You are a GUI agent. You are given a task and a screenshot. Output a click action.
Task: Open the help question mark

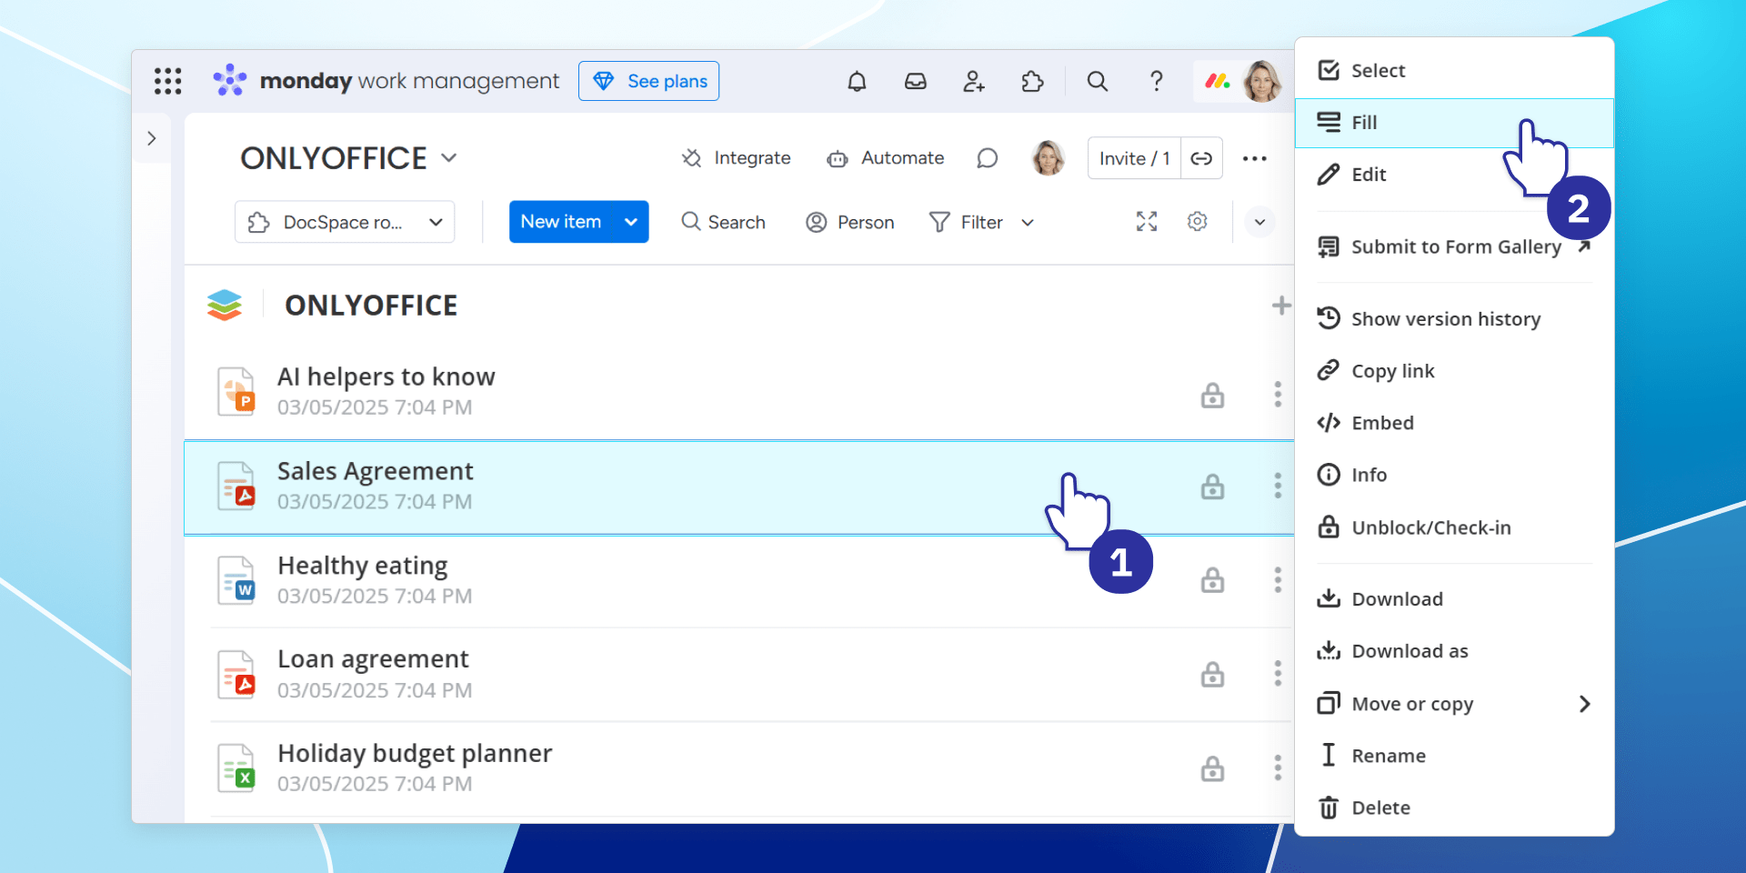point(1156,82)
